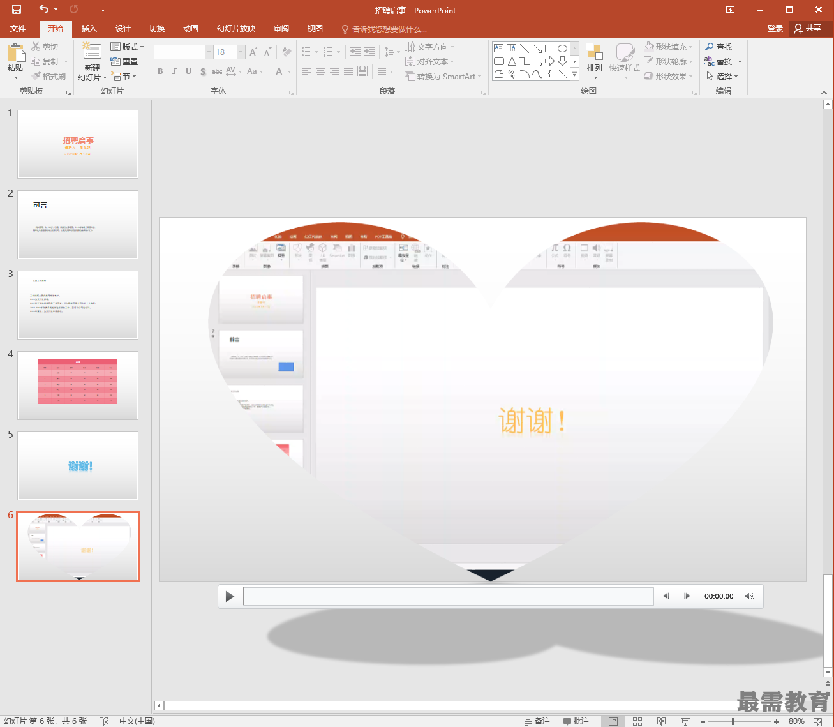The height and width of the screenshot is (727, 834).
Task: Open the 文件 menu
Action: point(18,29)
